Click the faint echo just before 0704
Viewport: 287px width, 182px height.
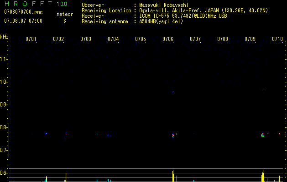pyautogui.click(x=108, y=135)
